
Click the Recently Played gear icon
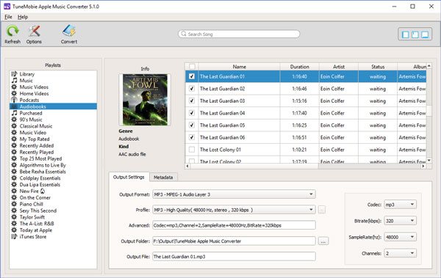[14, 152]
